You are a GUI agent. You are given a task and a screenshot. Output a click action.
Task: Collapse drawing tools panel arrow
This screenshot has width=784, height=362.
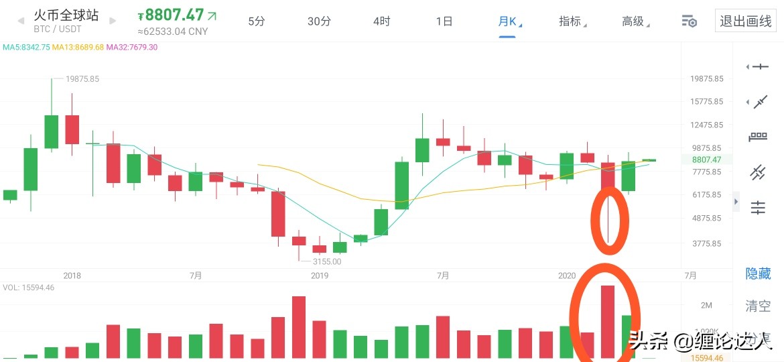click(x=736, y=201)
